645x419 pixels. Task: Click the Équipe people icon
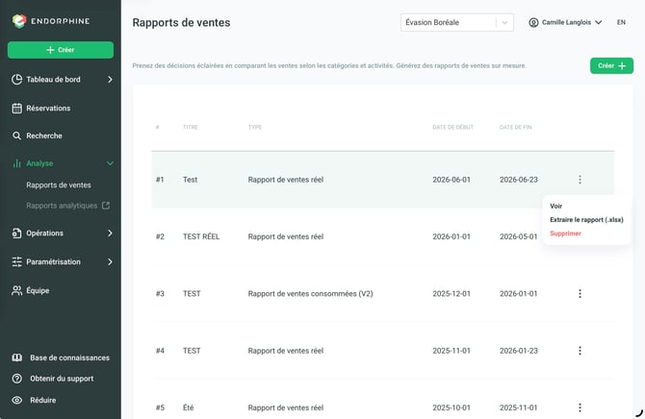17,291
